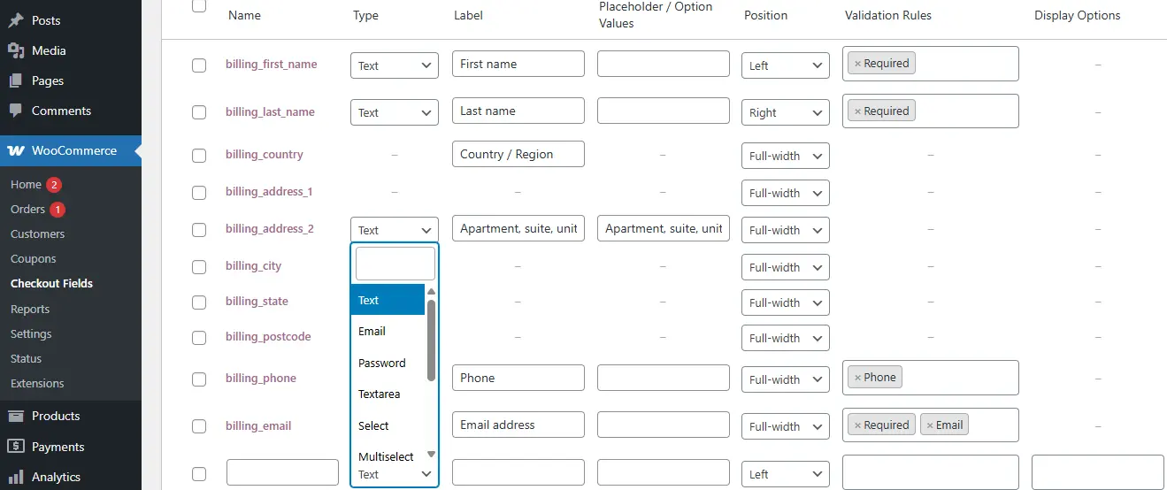1167x490 pixels.
Task: Check the billing_country row checkbox
Action: (199, 156)
